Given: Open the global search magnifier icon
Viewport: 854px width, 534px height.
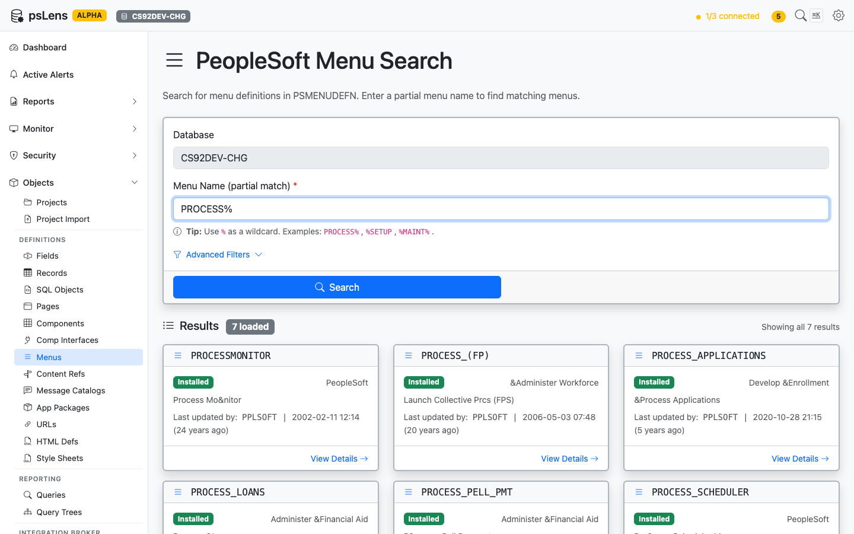Looking at the screenshot, I should (x=801, y=15).
